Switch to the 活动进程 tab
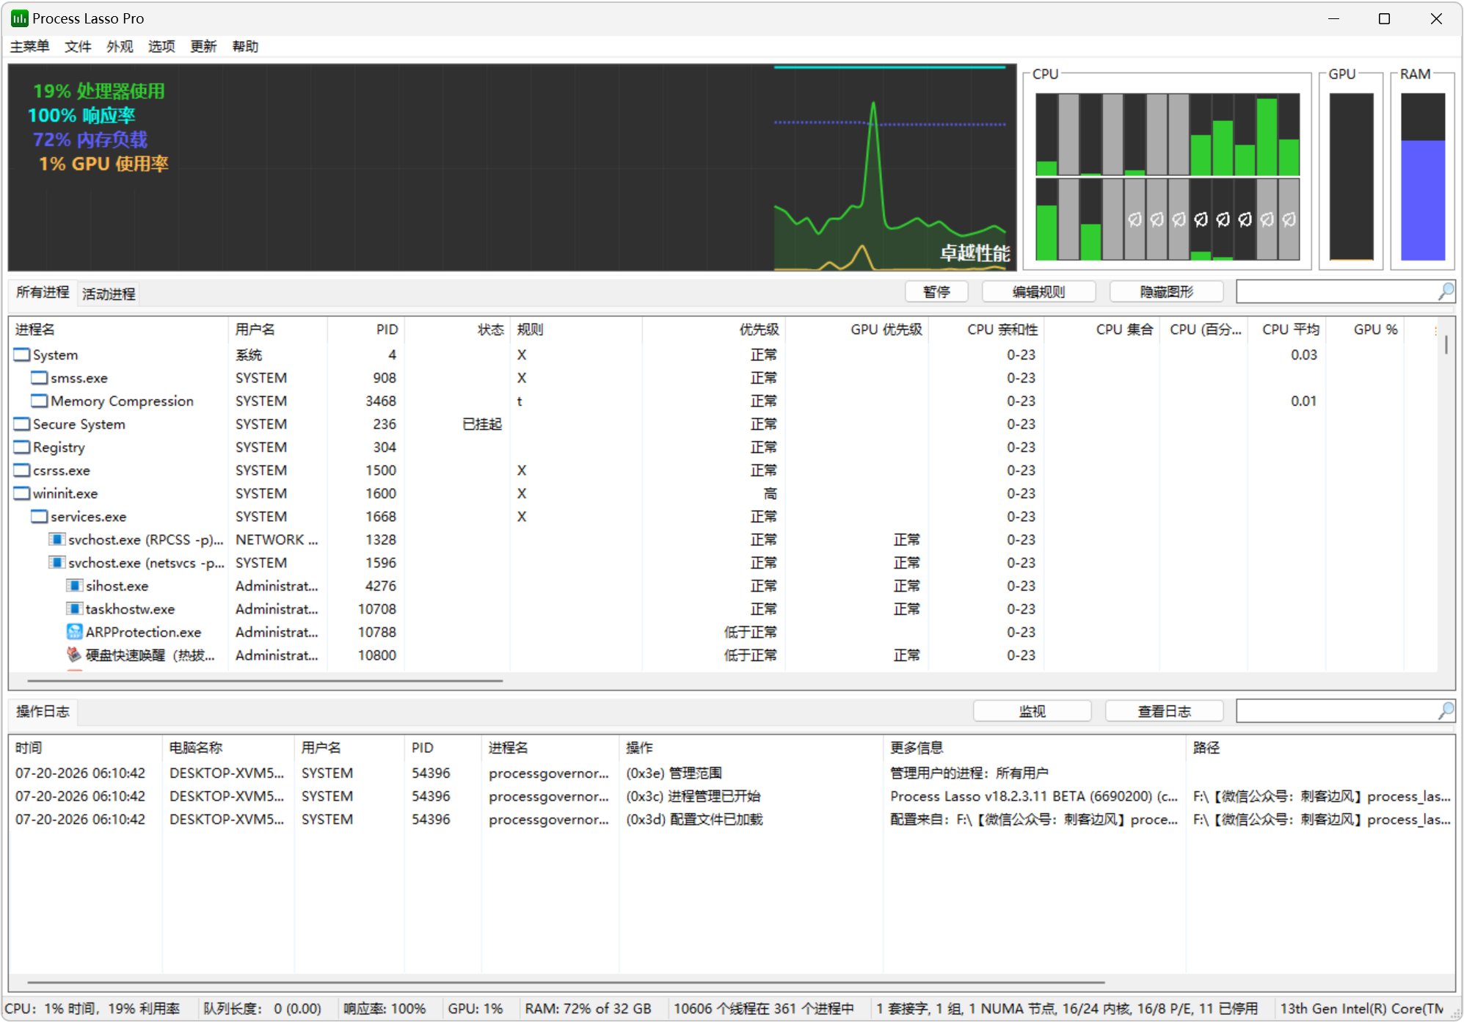 (x=109, y=294)
